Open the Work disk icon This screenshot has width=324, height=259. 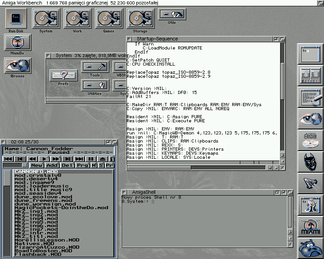tap(77, 18)
